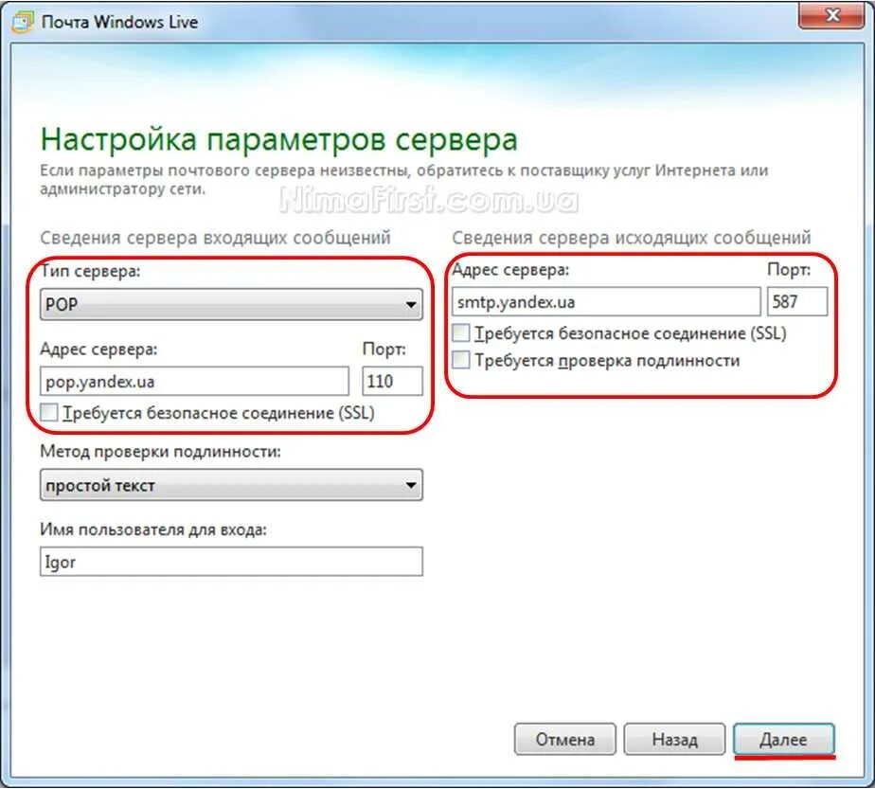Screen dimensions: 875x789
Task: Expand the Метод проверки подлинности dropdown
Action: tap(231, 486)
